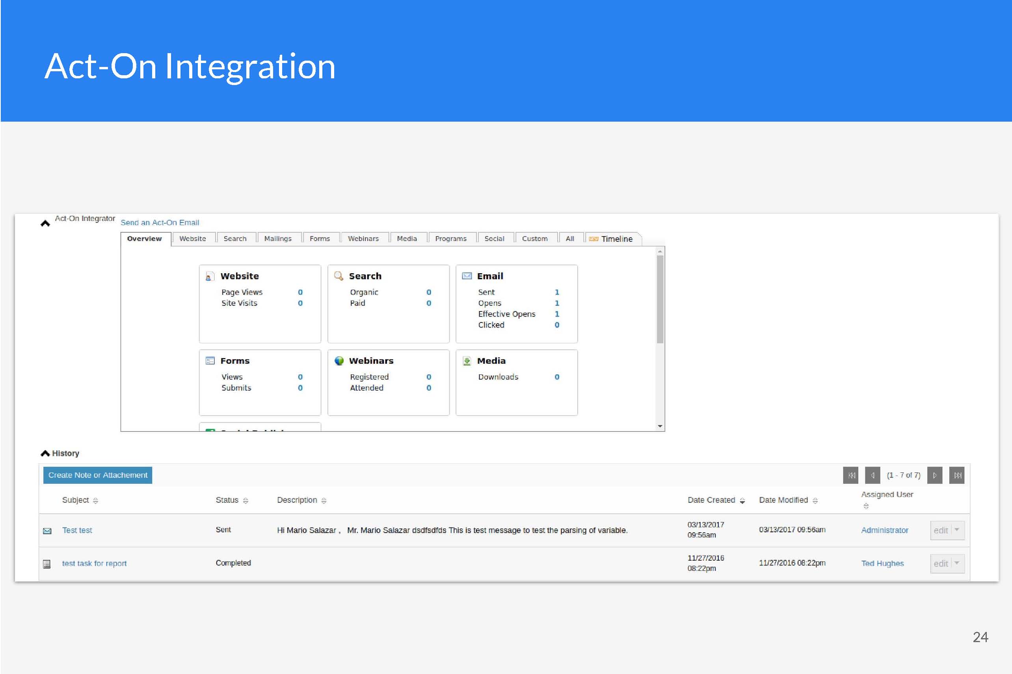Sort history by Assigned User column

866,506
